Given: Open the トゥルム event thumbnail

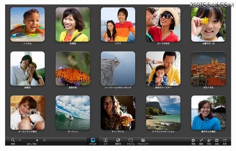Looking at the screenshot, I should tap(28, 24).
